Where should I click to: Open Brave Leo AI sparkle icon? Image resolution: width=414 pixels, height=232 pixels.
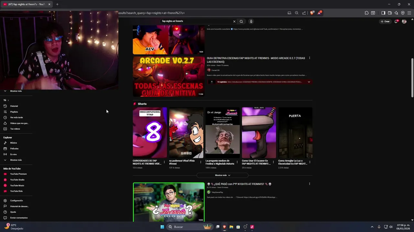pos(396,13)
